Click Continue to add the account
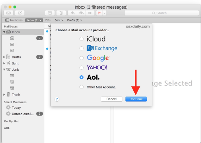Image resolution: width=201 pixels, height=143 pixels. (136, 99)
